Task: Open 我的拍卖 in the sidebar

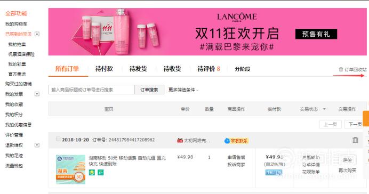Action: coord(17,44)
